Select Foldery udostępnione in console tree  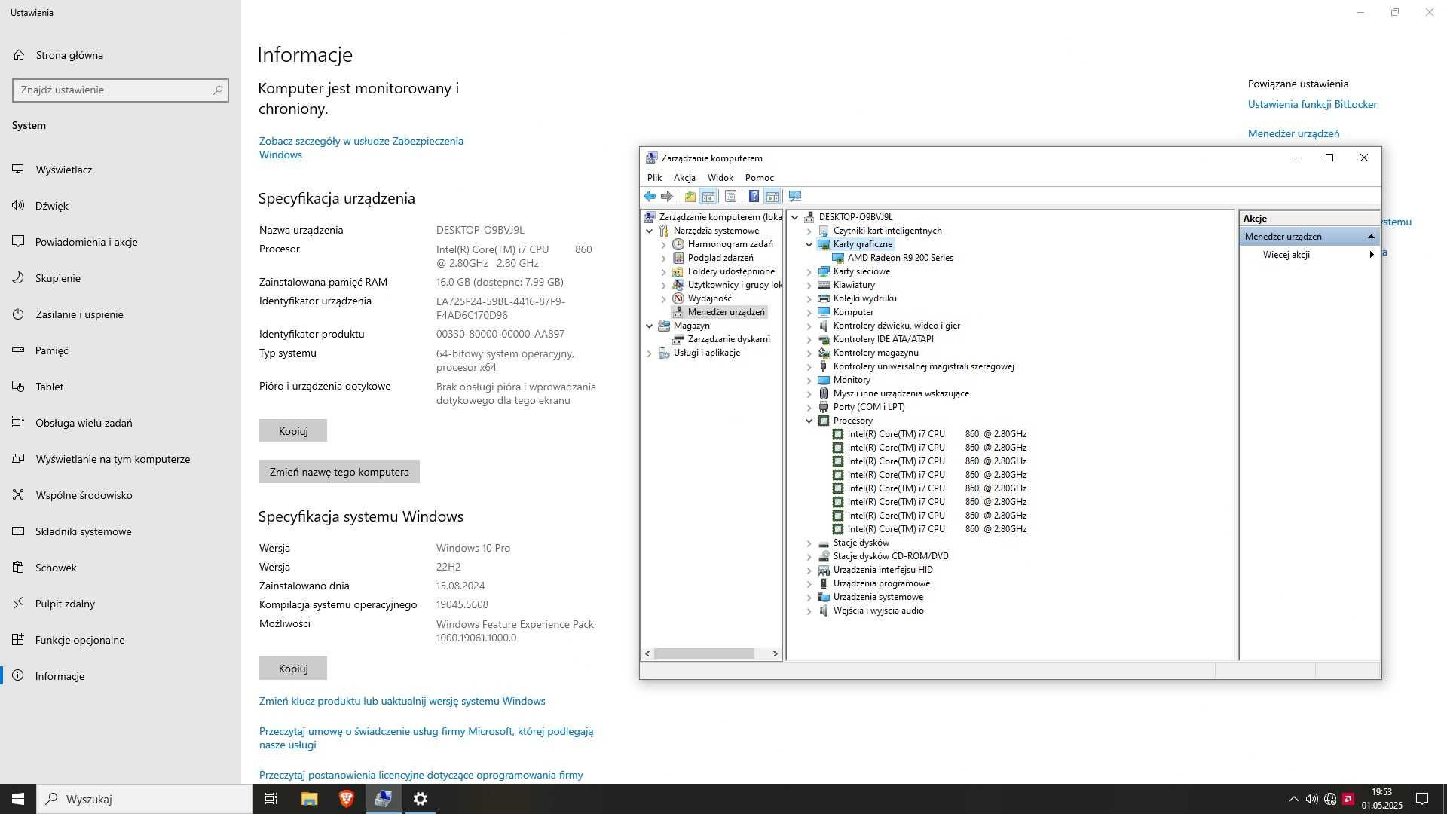pyautogui.click(x=730, y=271)
